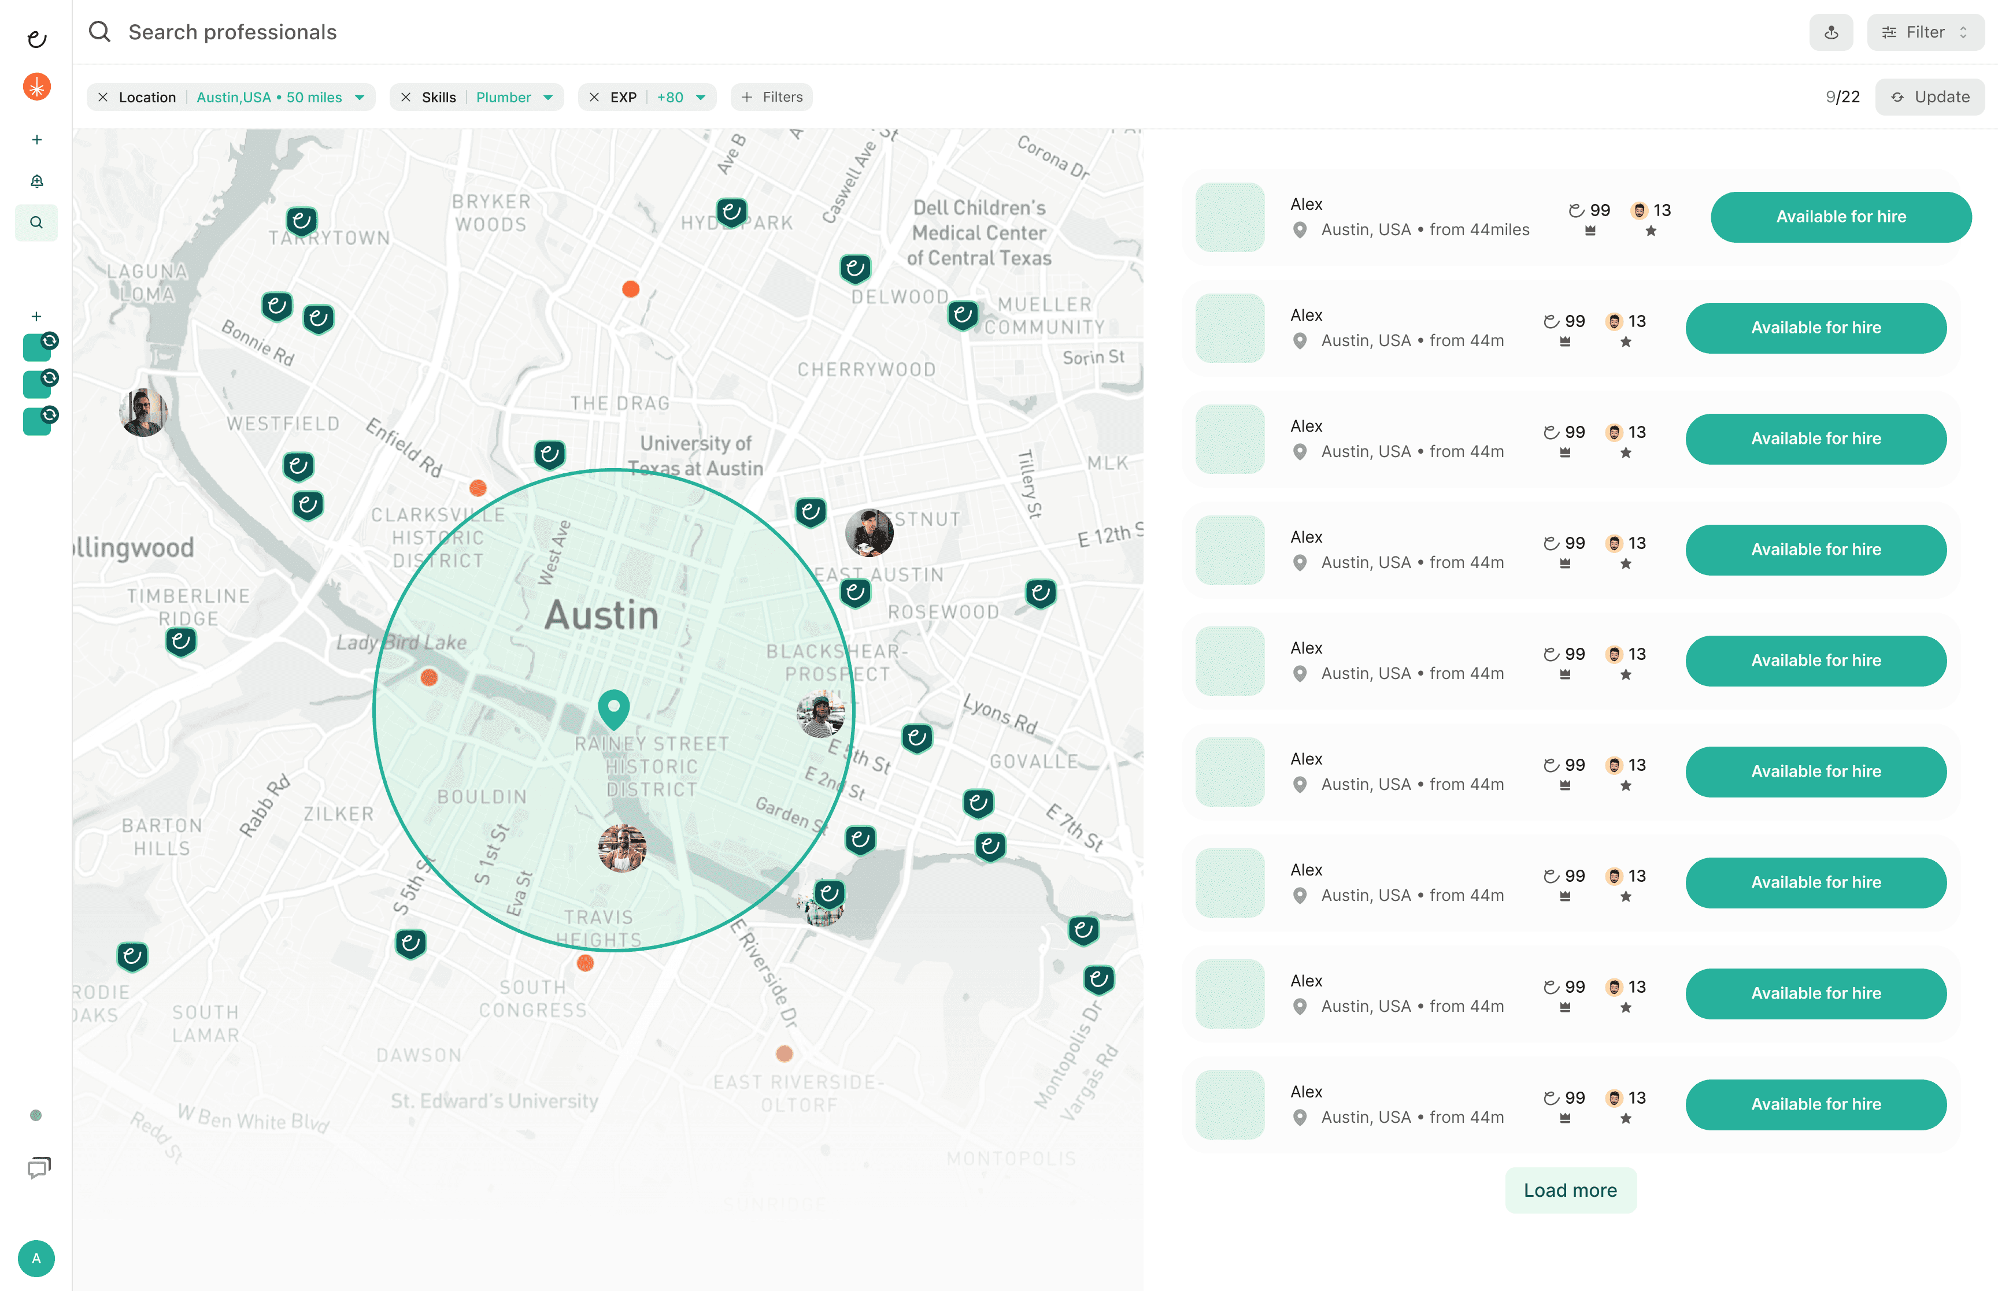The height and width of the screenshot is (1291, 1998).
Task: Click the Search professionals input field
Action: coord(232,33)
